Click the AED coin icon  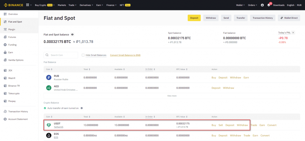point(49,88)
